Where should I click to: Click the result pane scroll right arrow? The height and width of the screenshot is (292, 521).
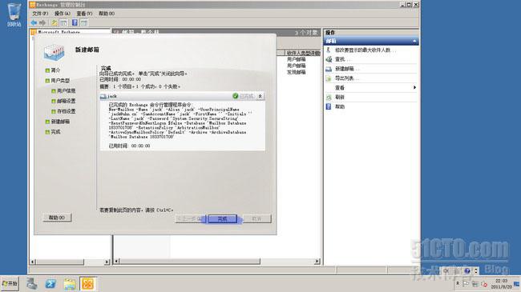tap(317, 262)
